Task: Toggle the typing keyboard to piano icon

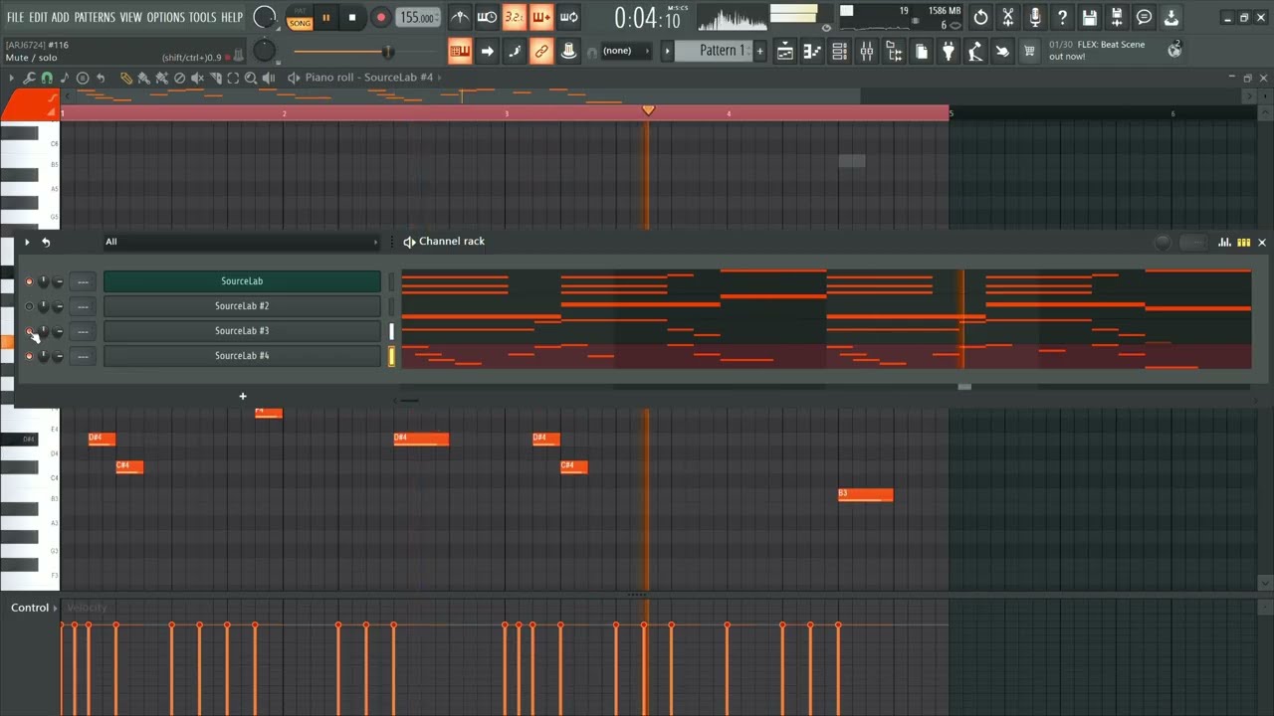Action: click(460, 51)
